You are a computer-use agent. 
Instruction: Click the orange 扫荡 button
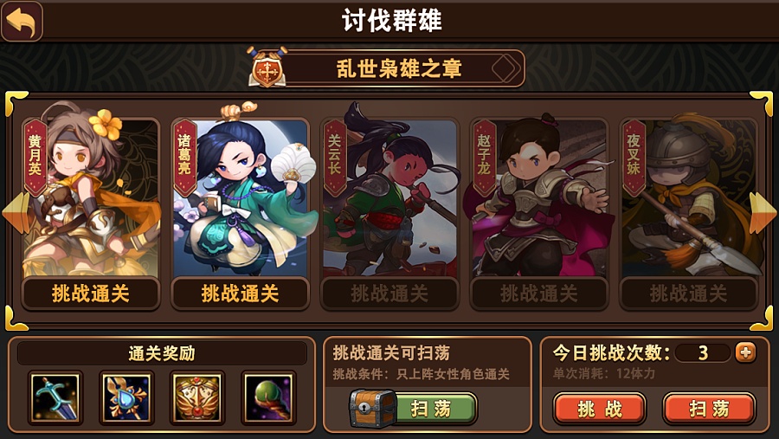709,409
